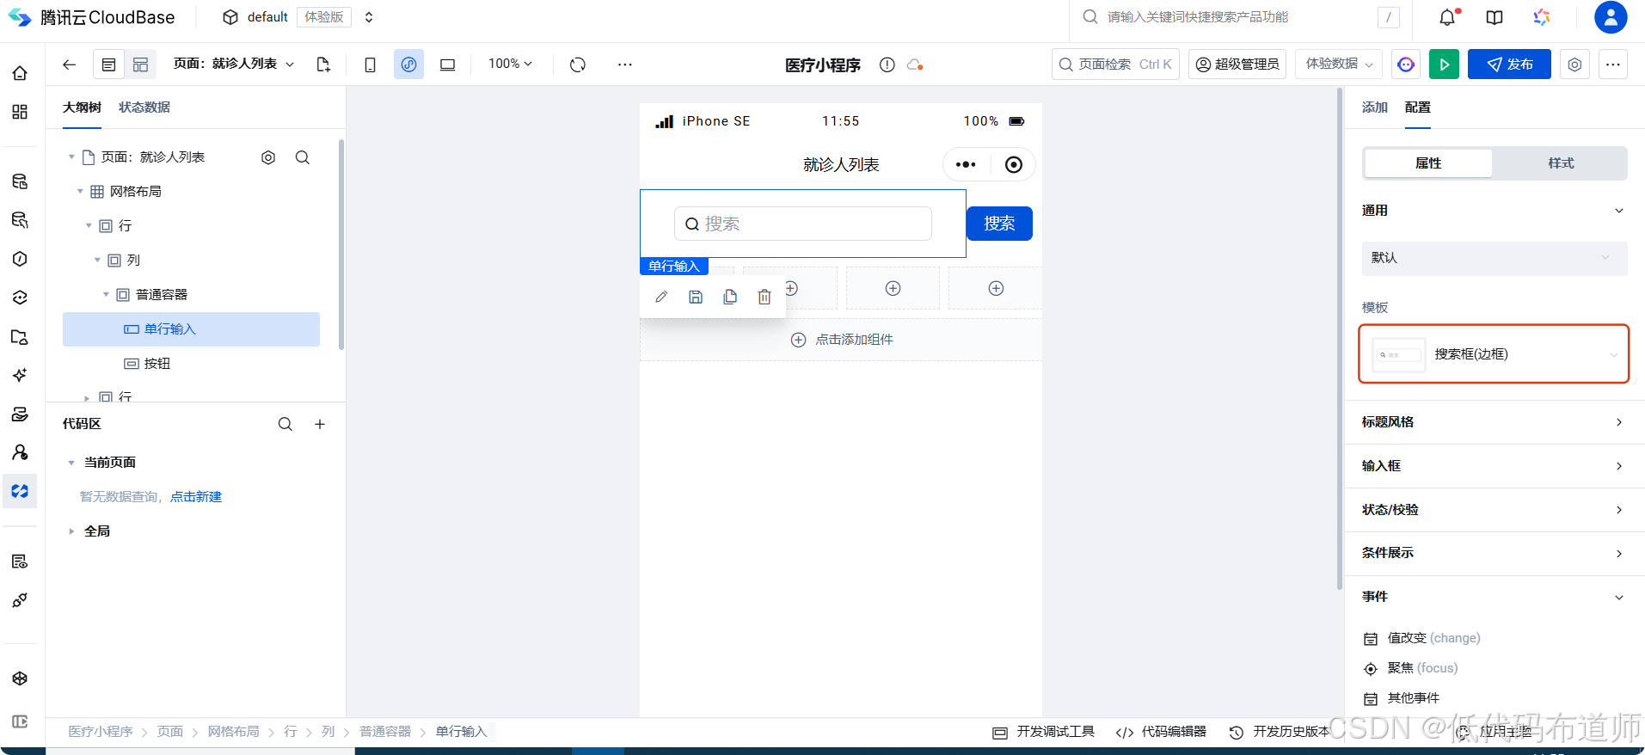Click the edit pencil icon on component toolbar
Viewport: 1645px width, 755px height.
point(661,297)
